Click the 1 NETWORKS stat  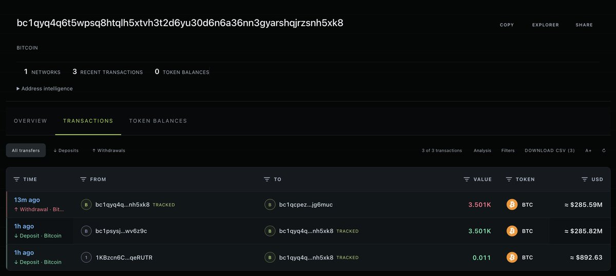(x=42, y=72)
